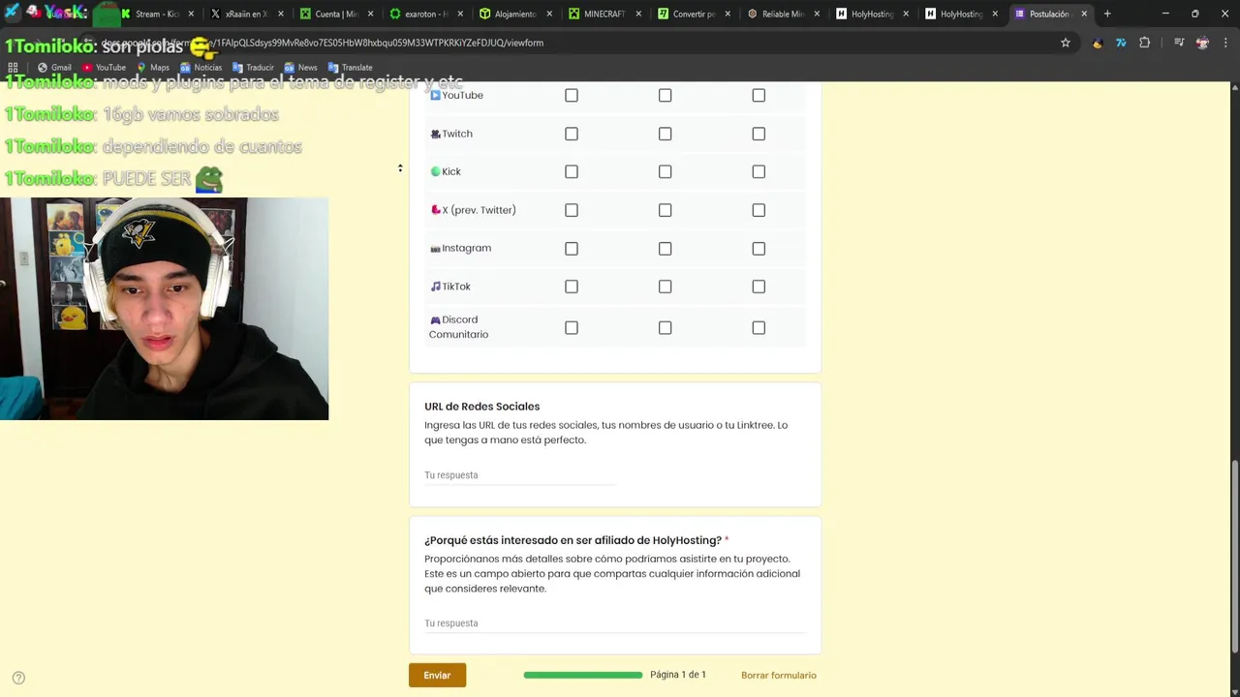The height and width of the screenshot is (697, 1240).
Task: Tick the middle checkbox in Discord Comunitario row
Action: pyautogui.click(x=665, y=328)
